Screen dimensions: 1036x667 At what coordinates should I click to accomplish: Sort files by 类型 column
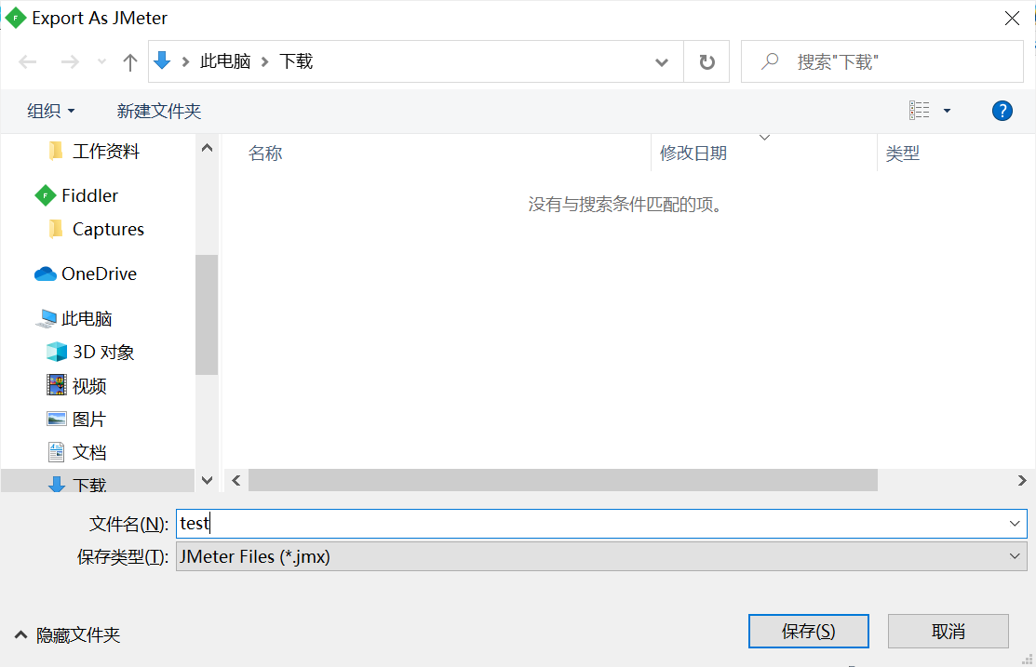(x=903, y=153)
